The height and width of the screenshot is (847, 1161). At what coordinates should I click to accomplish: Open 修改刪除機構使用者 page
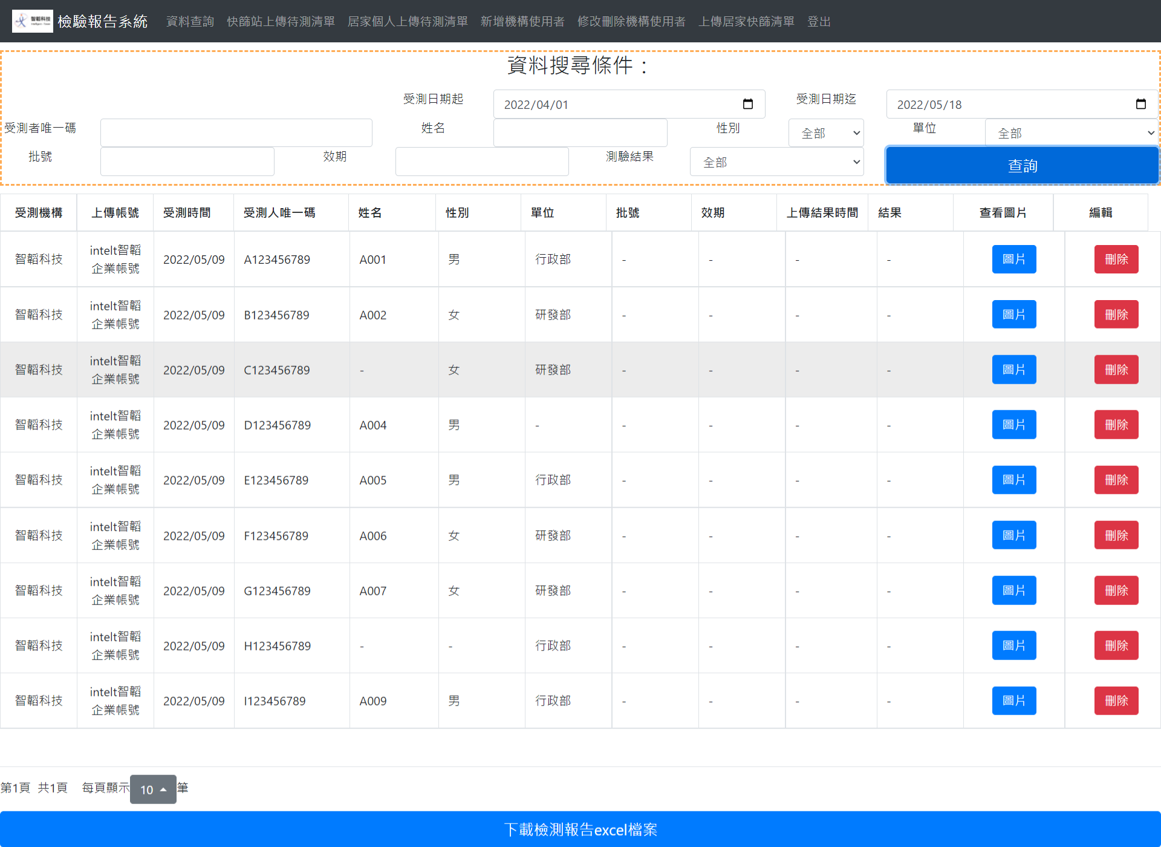(632, 21)
